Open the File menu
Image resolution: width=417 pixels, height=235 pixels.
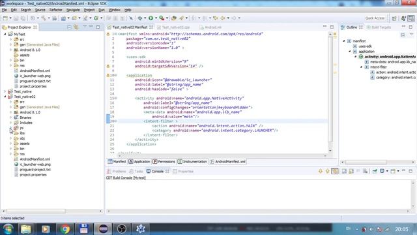tap(5, 10)
